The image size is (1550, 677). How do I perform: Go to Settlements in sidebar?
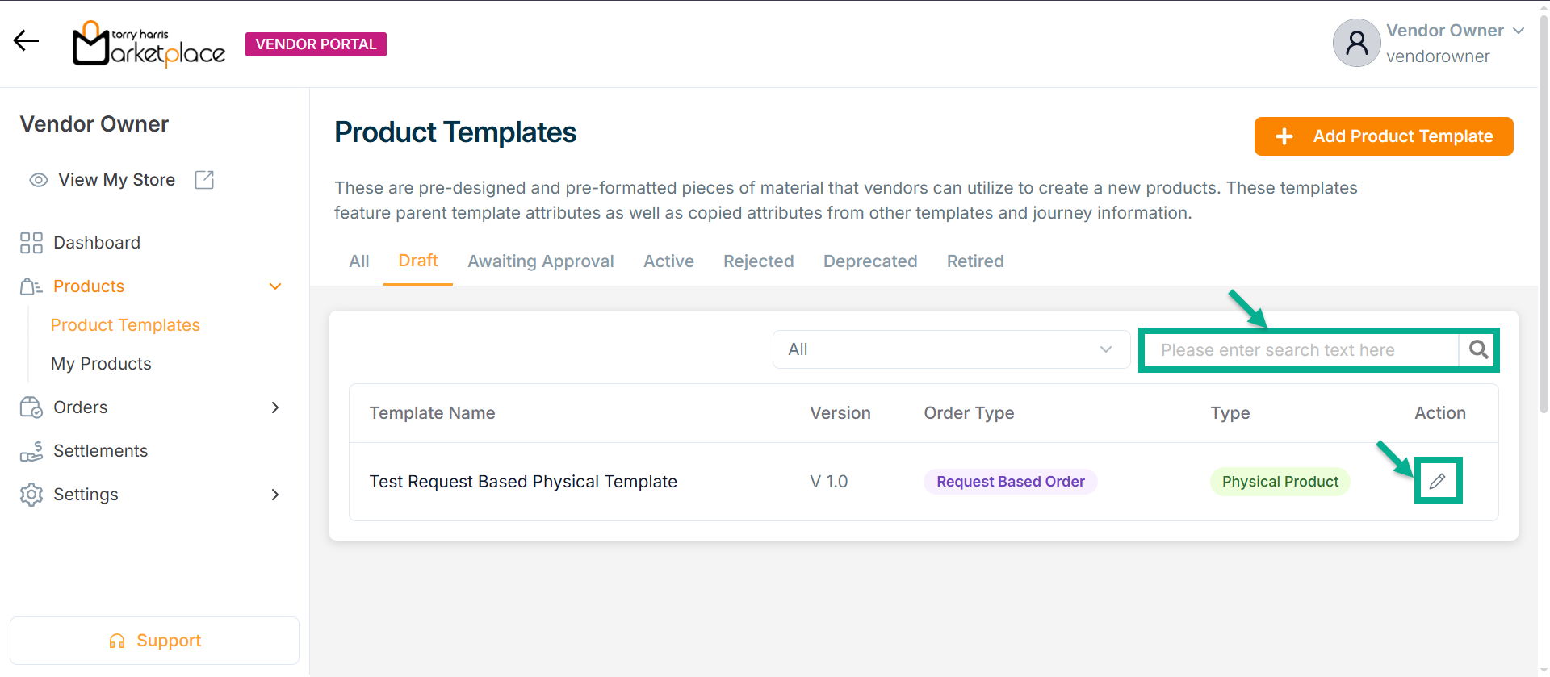[x=100, y=451]
